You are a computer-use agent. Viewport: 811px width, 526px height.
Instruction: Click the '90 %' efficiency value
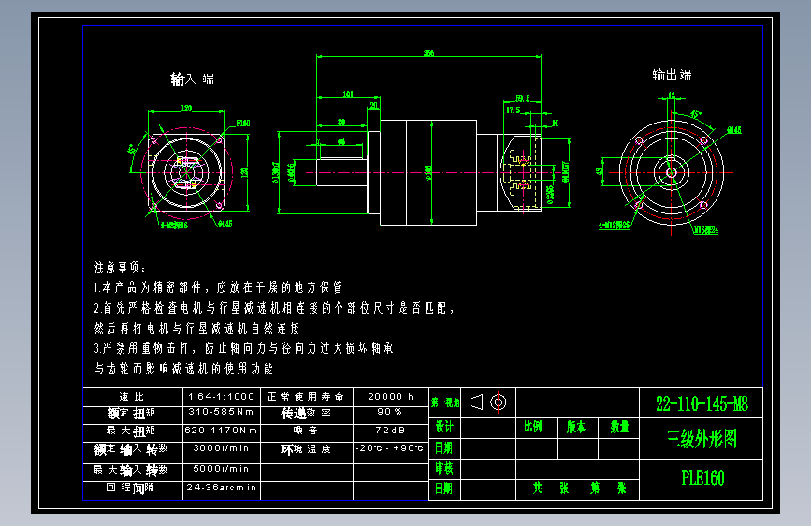point(389,412)
